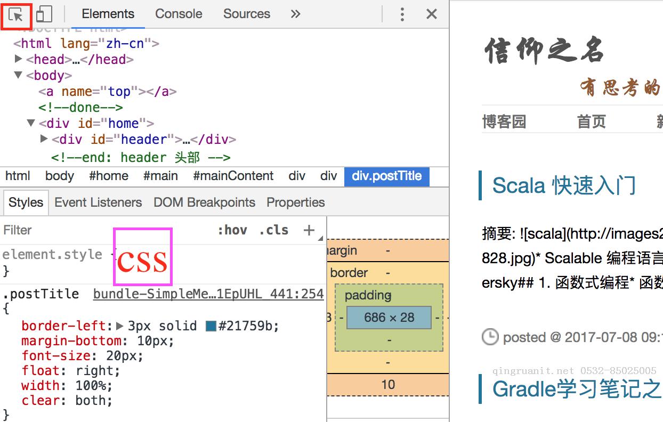Open the Event Listeners tab
This screenshot has width=663, height=422.
pyautogui.click(x=98, y=202)
